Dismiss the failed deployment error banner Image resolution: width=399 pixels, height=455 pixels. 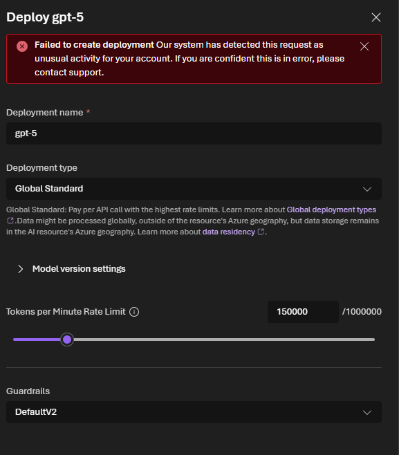pos(364,46)
